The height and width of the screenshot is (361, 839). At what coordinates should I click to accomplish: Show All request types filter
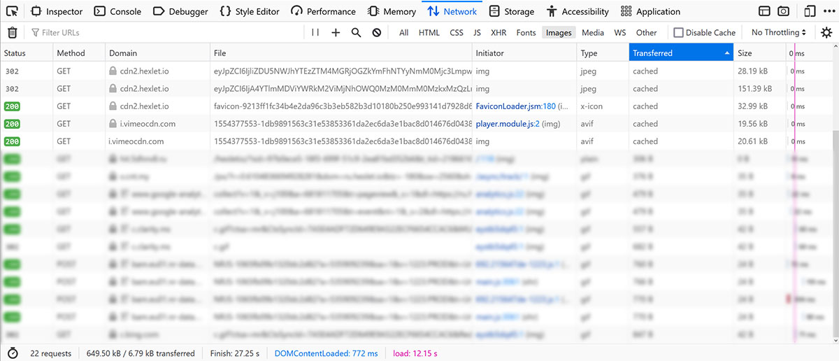(404, 32)
